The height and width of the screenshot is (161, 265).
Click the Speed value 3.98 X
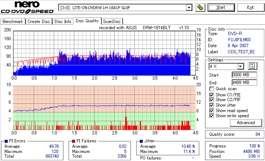pos(254,156)
